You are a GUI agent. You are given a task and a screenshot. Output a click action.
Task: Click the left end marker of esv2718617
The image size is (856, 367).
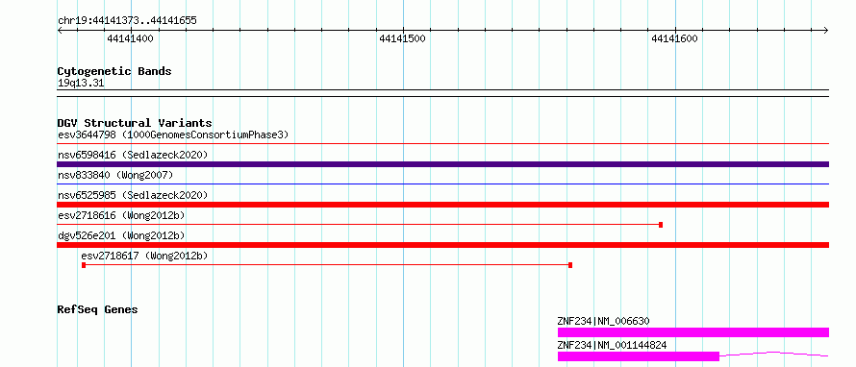click(x=84, y=265)
